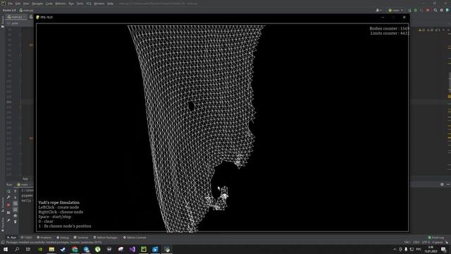Click the Search Everywhere magnifier icon
Image resolution: width=451 pixels, height=254 pixels.
[x=435, y=11]
